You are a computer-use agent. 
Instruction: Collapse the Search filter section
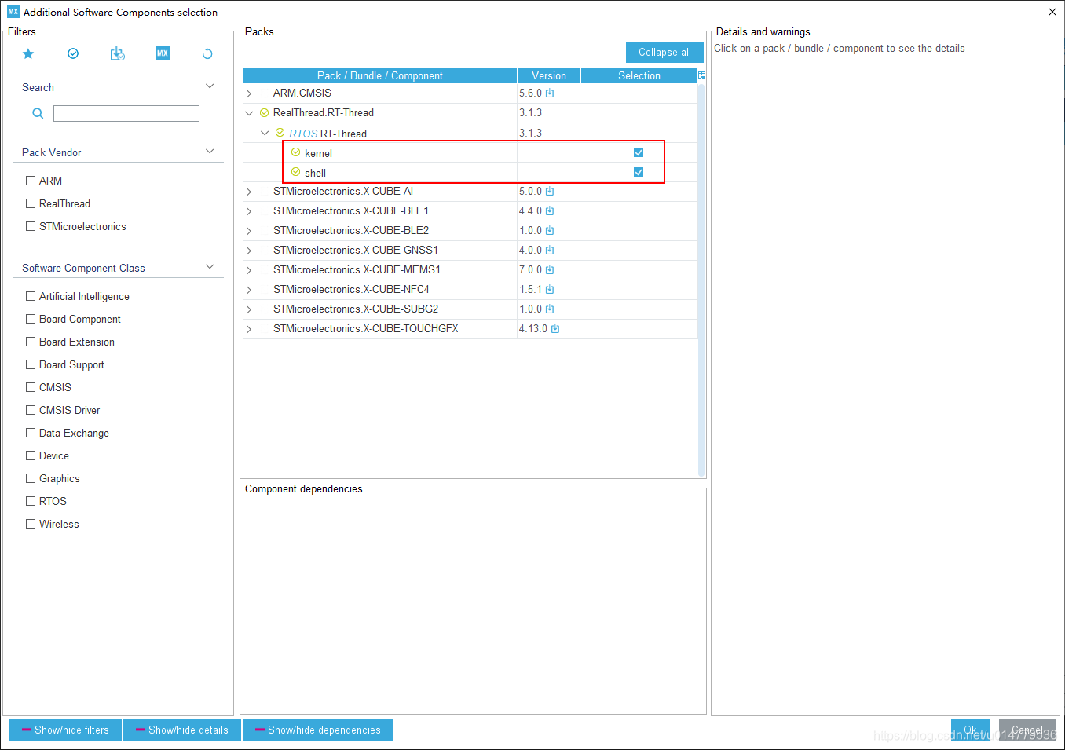210,86
